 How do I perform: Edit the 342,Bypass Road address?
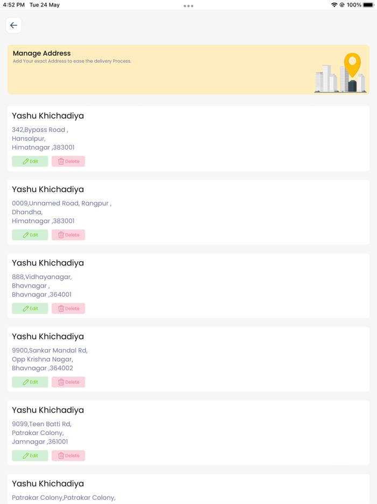point(30,161)
